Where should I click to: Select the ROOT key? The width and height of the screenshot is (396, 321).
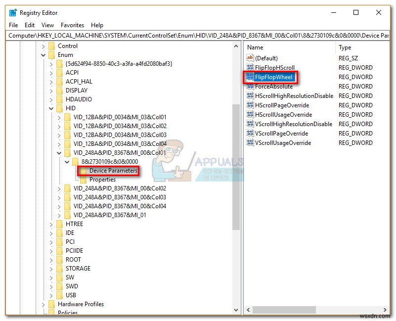[x=73, y=260]
